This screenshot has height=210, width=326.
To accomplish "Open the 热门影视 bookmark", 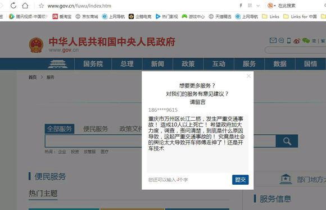I will (167, 16).
